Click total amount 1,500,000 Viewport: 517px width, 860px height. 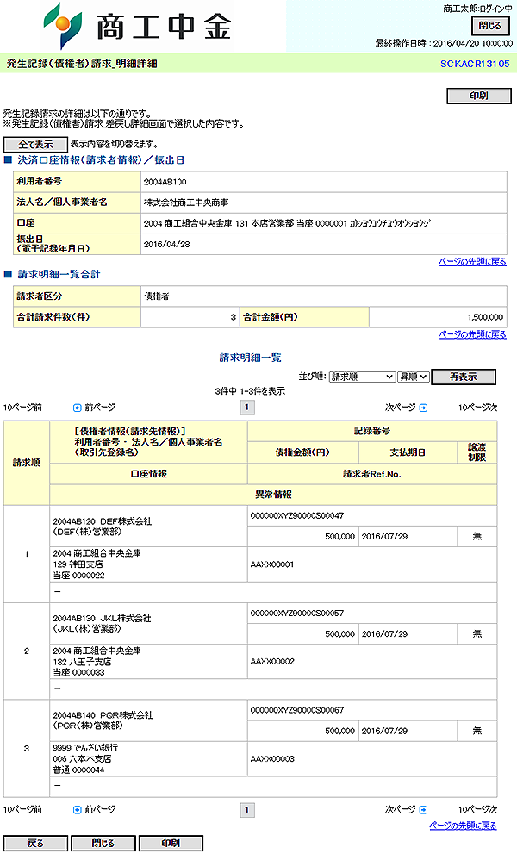(x=485, y=318)
